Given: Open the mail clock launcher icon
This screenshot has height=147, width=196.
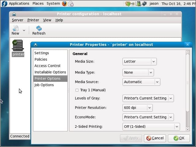Looking at the screenshot, I should tap(71, 4).
